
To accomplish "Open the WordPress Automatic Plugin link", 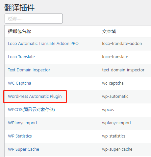I will pyautogui.click(x=35, y=97).
